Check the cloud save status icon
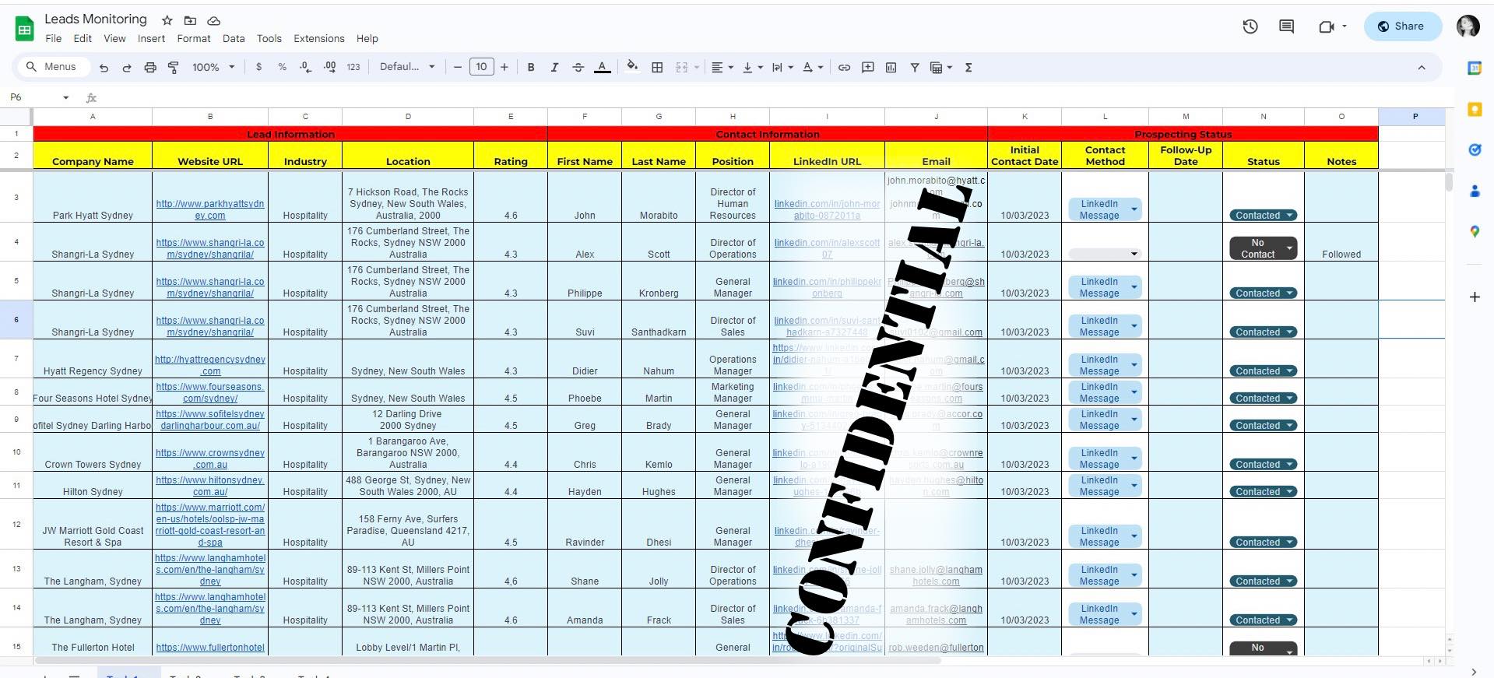This screenshot has height=678, width=1494. coord(213,20)
